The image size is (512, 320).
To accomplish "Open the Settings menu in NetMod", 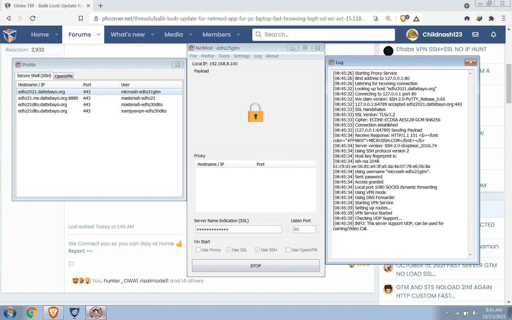I will (242, 56).
